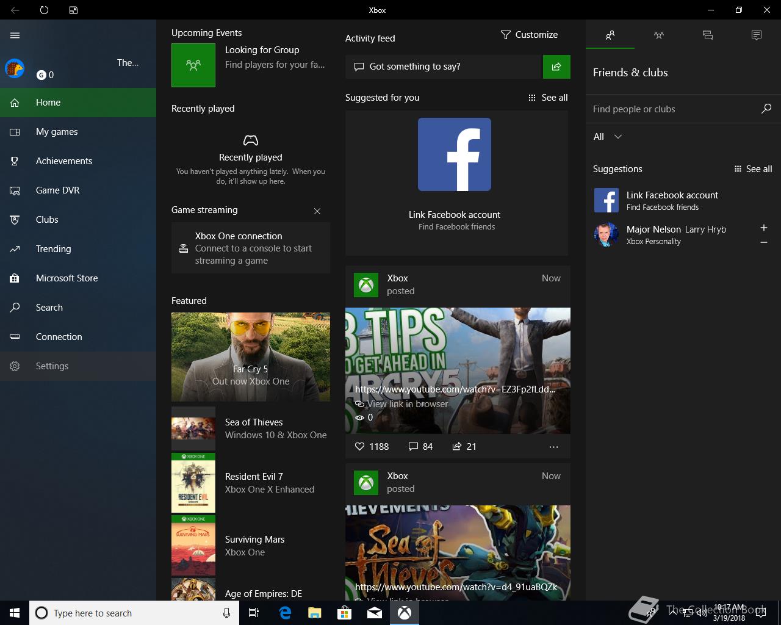
Task: Open Xbox One connection streaming option
Action: coord(251,248)
